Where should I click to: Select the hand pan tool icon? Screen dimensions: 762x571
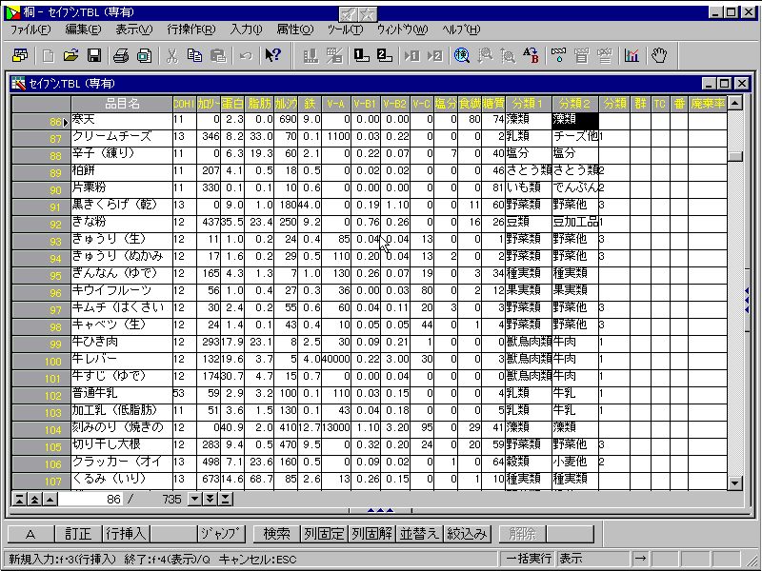click(x=659, y=55)
